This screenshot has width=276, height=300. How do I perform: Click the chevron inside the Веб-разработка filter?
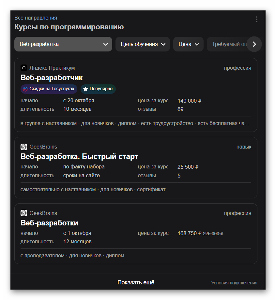point(105,44)
